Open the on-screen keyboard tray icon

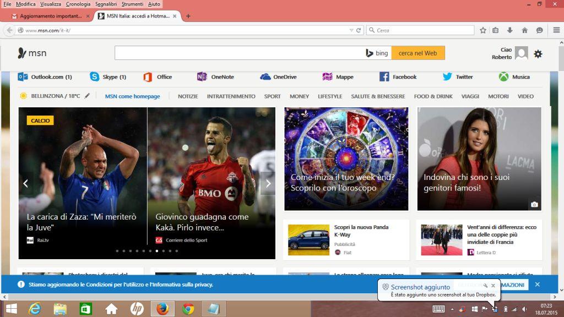(438, 309)
